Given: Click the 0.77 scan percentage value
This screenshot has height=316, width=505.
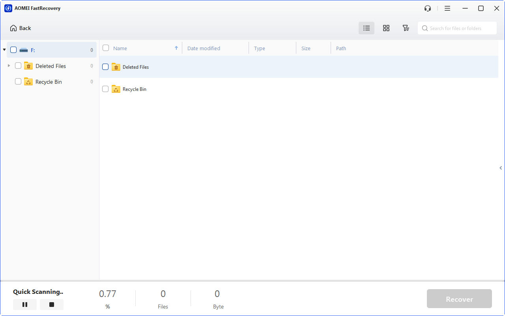Looking at the screenshot, I should pyautogui.click(x=108, y=294).
